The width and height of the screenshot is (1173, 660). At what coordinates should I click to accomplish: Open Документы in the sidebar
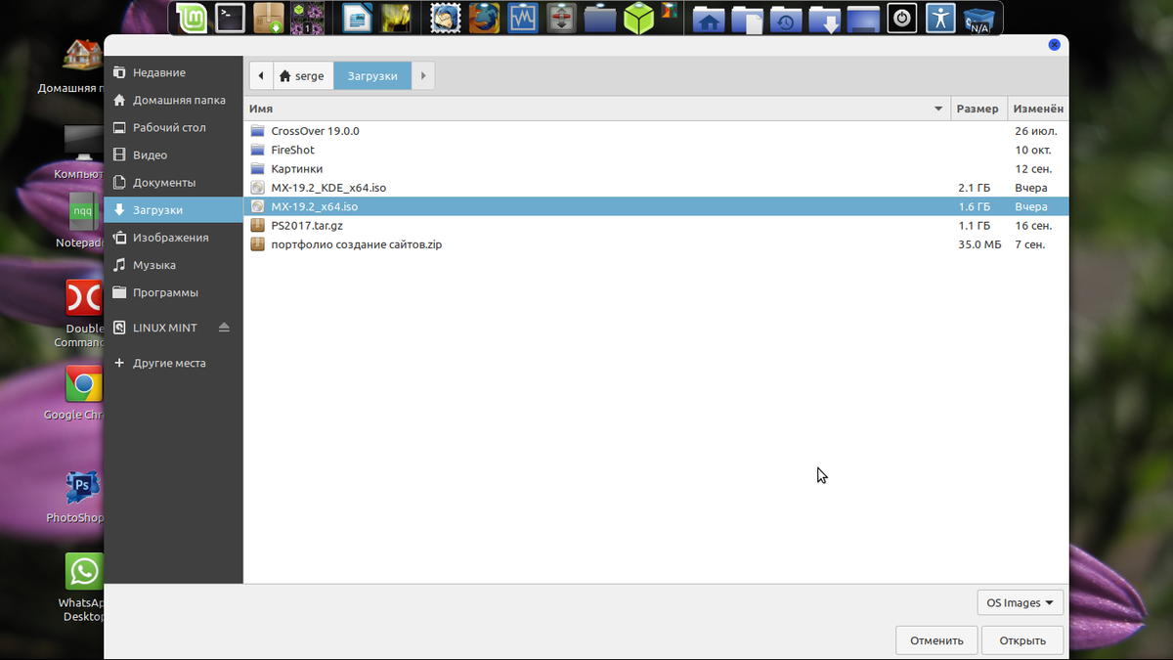tap(173, 182)
